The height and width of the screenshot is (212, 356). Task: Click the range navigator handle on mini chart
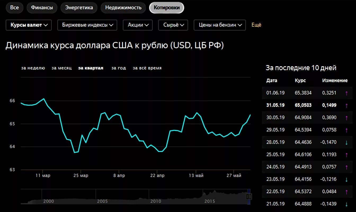tap(249, 196)
